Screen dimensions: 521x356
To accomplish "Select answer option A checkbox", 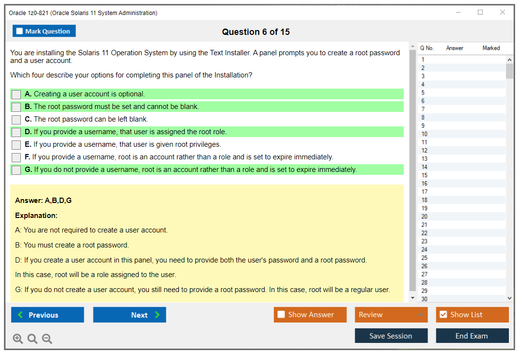I will 16,94.
